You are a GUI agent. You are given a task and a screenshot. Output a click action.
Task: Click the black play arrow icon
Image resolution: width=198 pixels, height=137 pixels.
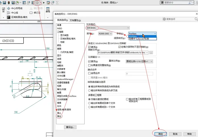(x=44, y=3)
